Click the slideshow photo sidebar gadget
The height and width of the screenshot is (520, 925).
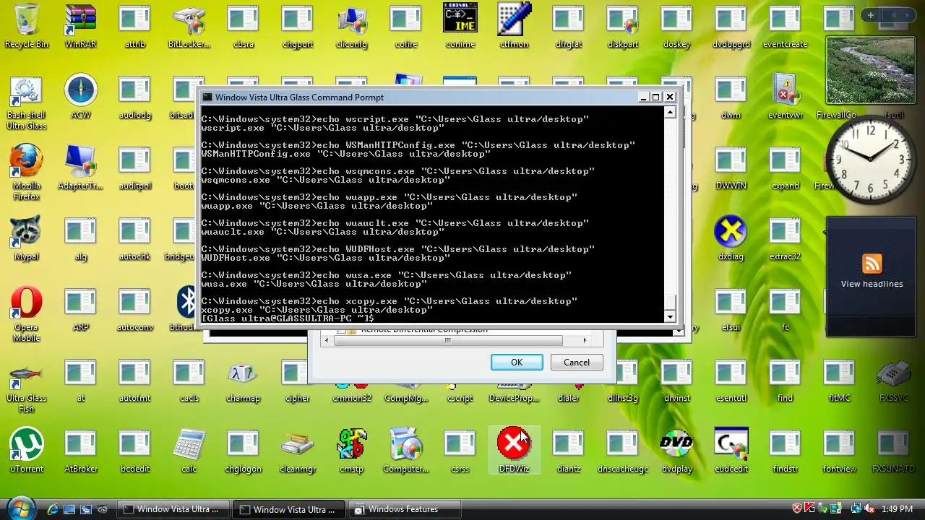coord(870,71)
